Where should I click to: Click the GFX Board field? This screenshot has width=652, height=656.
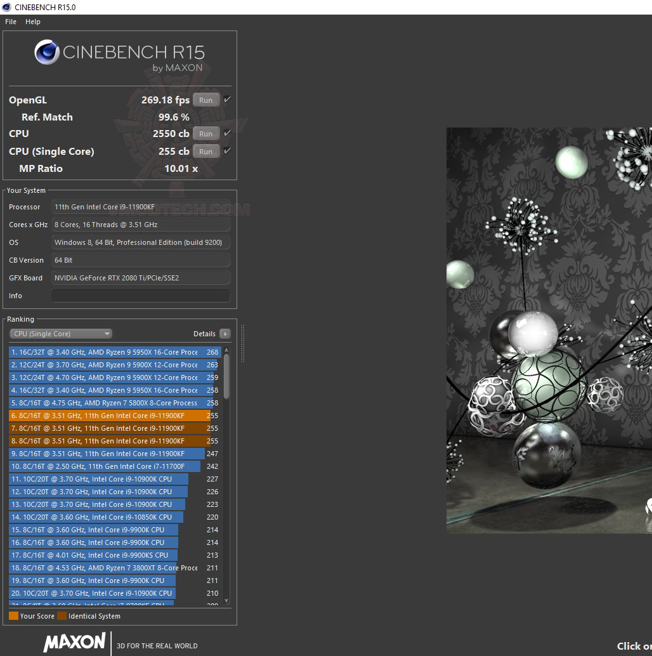[x=141, y=278]
